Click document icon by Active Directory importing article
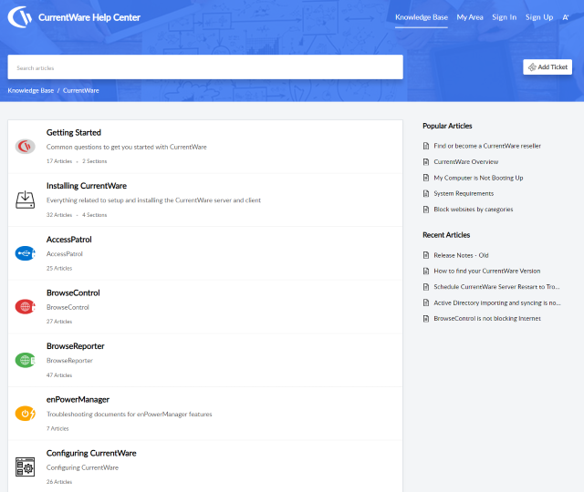Screen dimensions: 584x492 (426, 302)
